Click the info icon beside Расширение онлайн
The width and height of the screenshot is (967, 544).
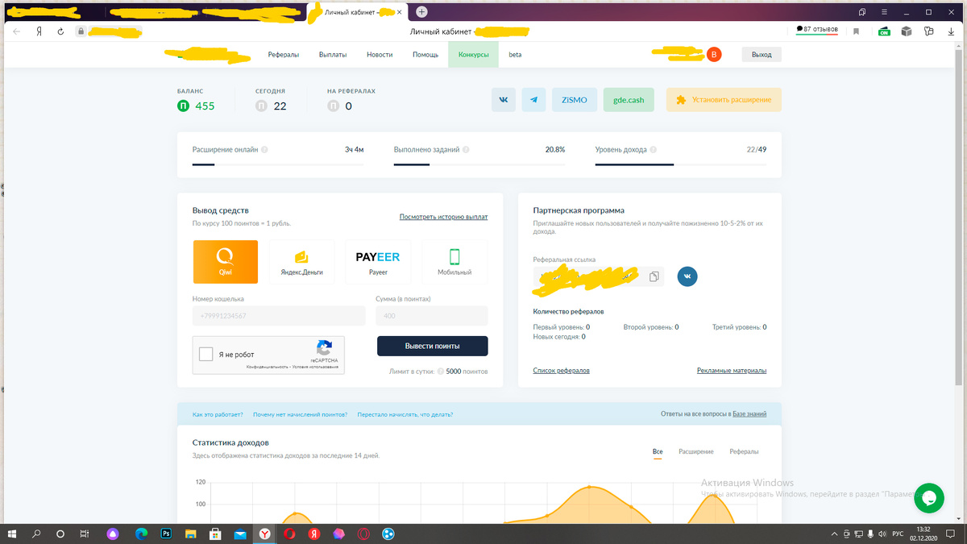tap(265, 150)
